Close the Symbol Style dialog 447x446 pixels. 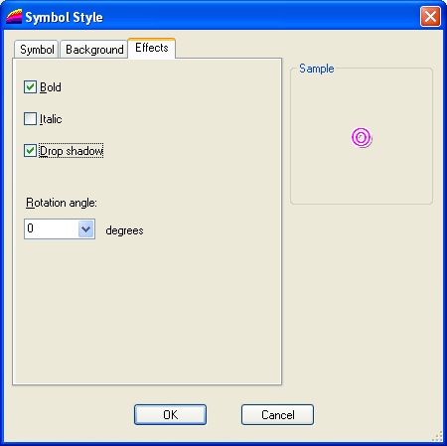click(x=430, y=16)
